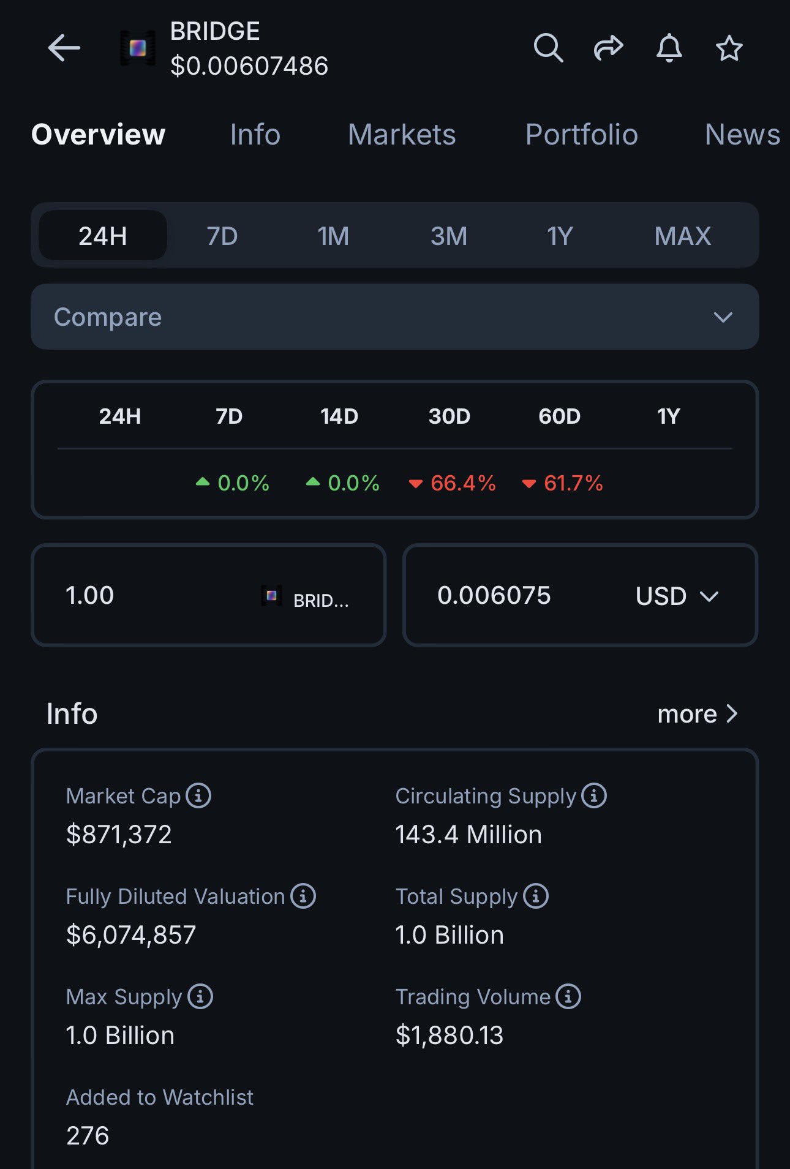The height and width of the screenshot is (1169, 790).
Task: Tap the 1.00 BRIDGE amount field
Action: 147,595
